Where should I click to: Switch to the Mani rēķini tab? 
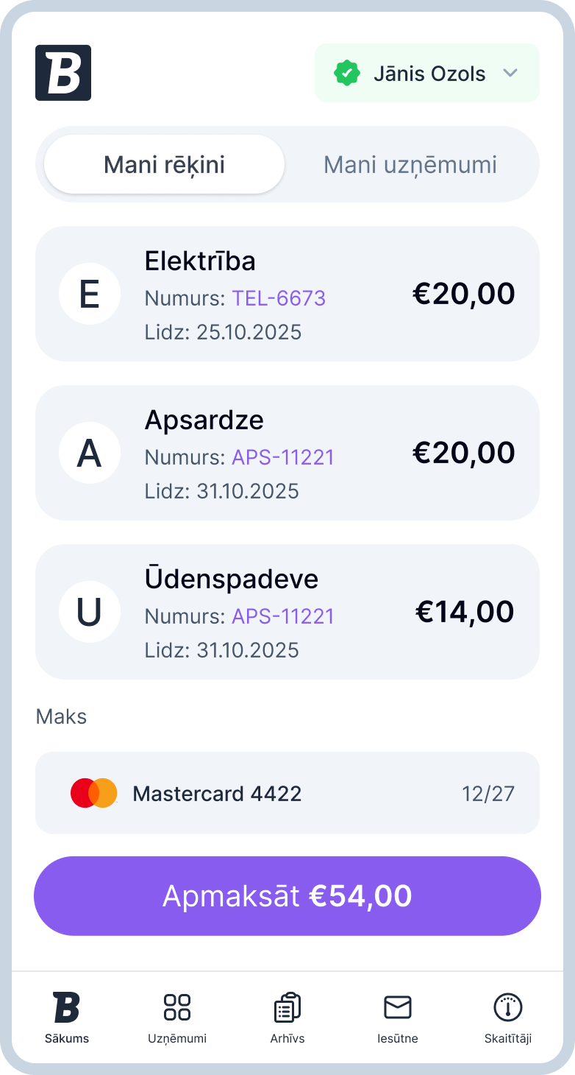[164, 164]
